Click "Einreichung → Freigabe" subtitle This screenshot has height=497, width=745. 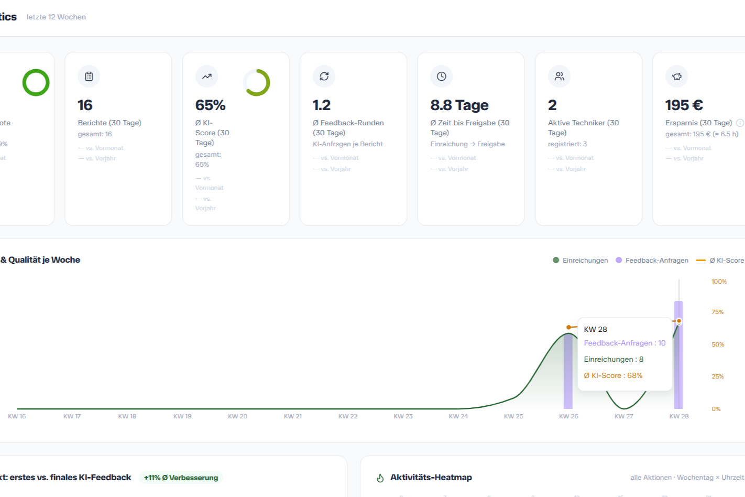pos(468,144)
